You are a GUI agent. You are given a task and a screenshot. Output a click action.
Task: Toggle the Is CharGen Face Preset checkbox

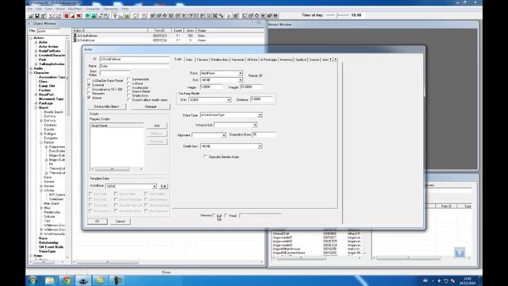point(89,80)
